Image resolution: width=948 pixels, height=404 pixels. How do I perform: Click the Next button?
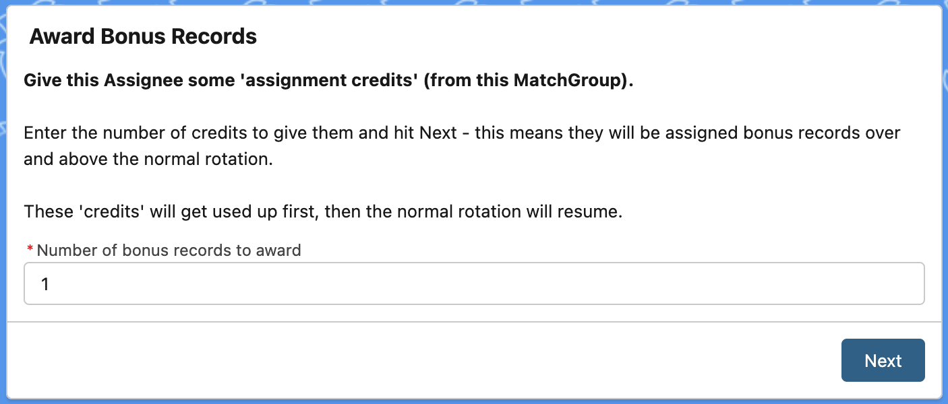point(883,360)
